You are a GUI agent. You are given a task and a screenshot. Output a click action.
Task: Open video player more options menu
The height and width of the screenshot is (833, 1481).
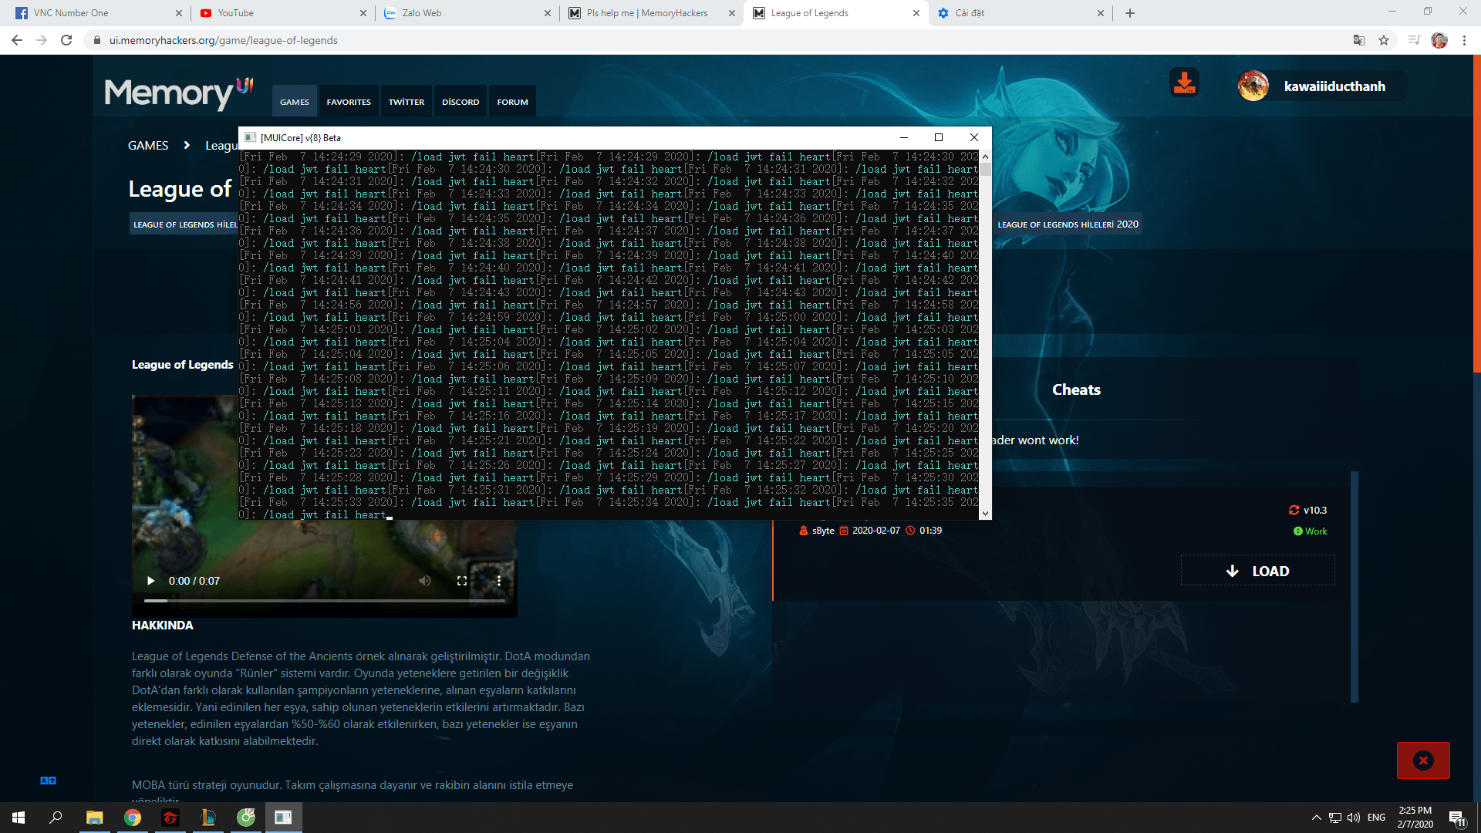tap(499, 581)
